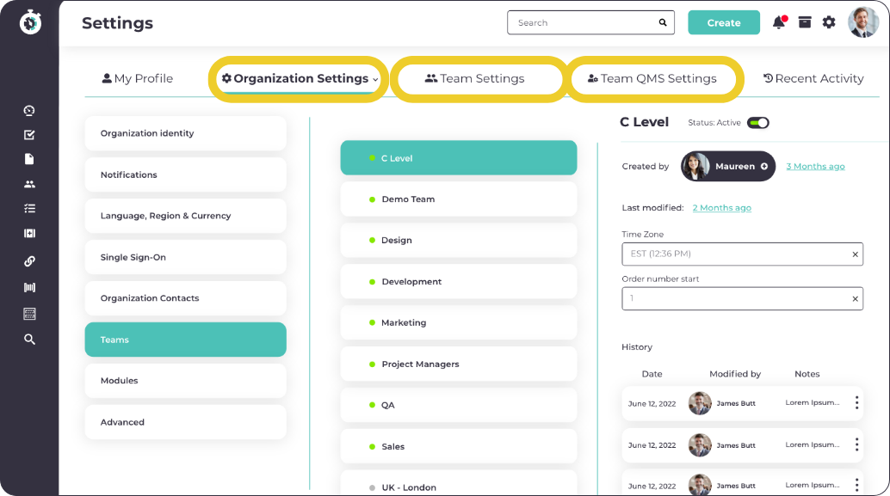Toggle the C Level Active status switch
Screen dimensions: 890x496
click(757, 122)
